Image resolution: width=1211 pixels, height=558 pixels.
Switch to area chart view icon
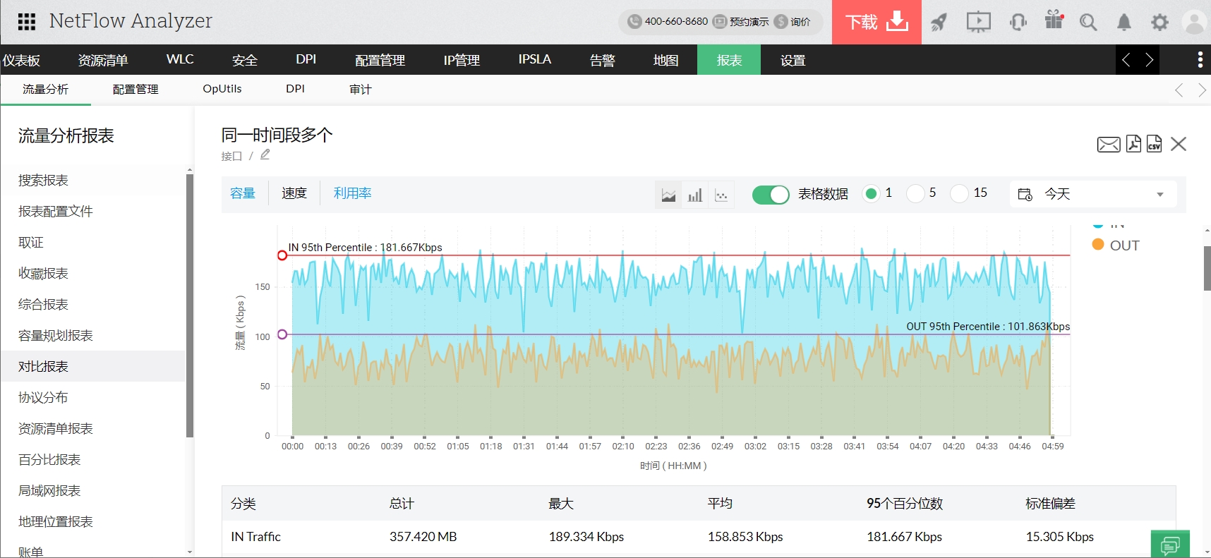668,195
